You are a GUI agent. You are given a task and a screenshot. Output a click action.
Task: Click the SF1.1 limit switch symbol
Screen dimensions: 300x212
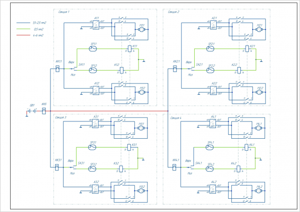point(93,49)
